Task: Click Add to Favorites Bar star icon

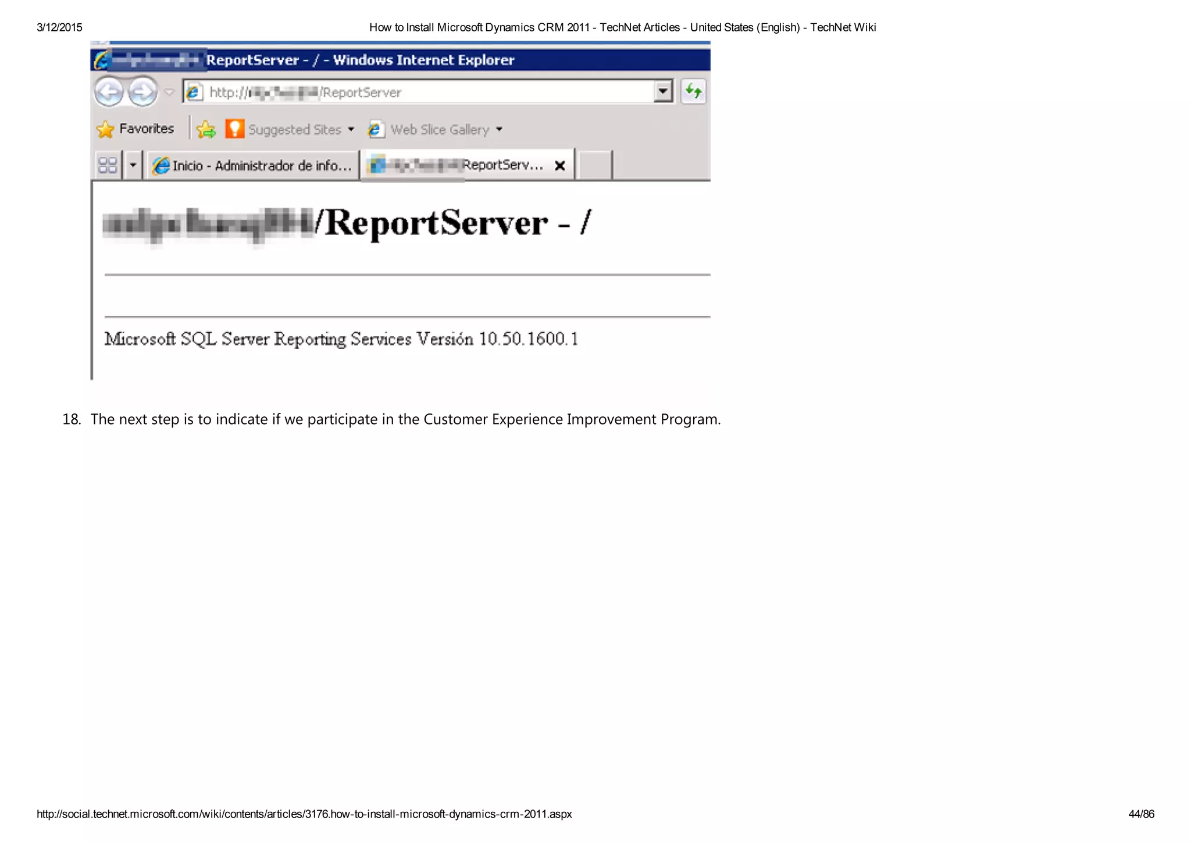Action: [206, 129]
